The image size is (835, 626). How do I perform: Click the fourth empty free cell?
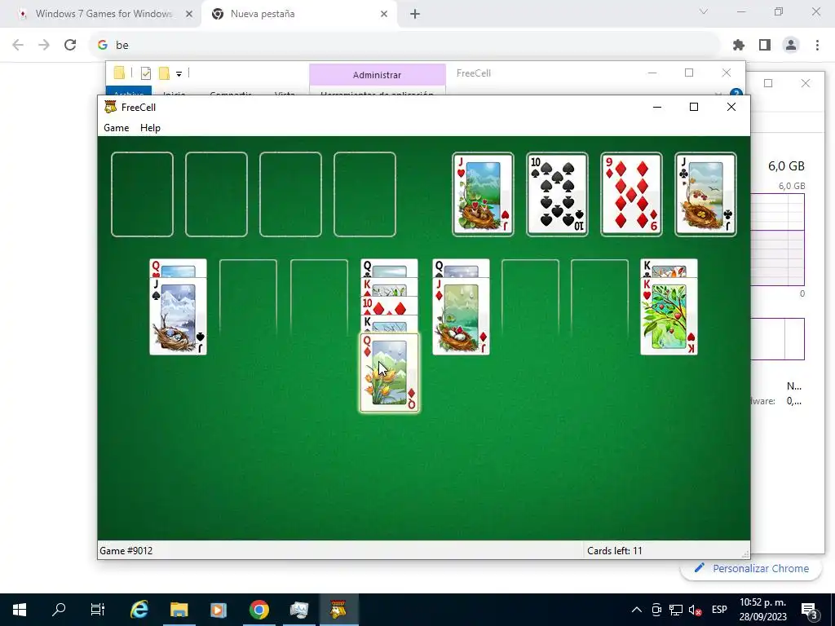click(364, 194)
